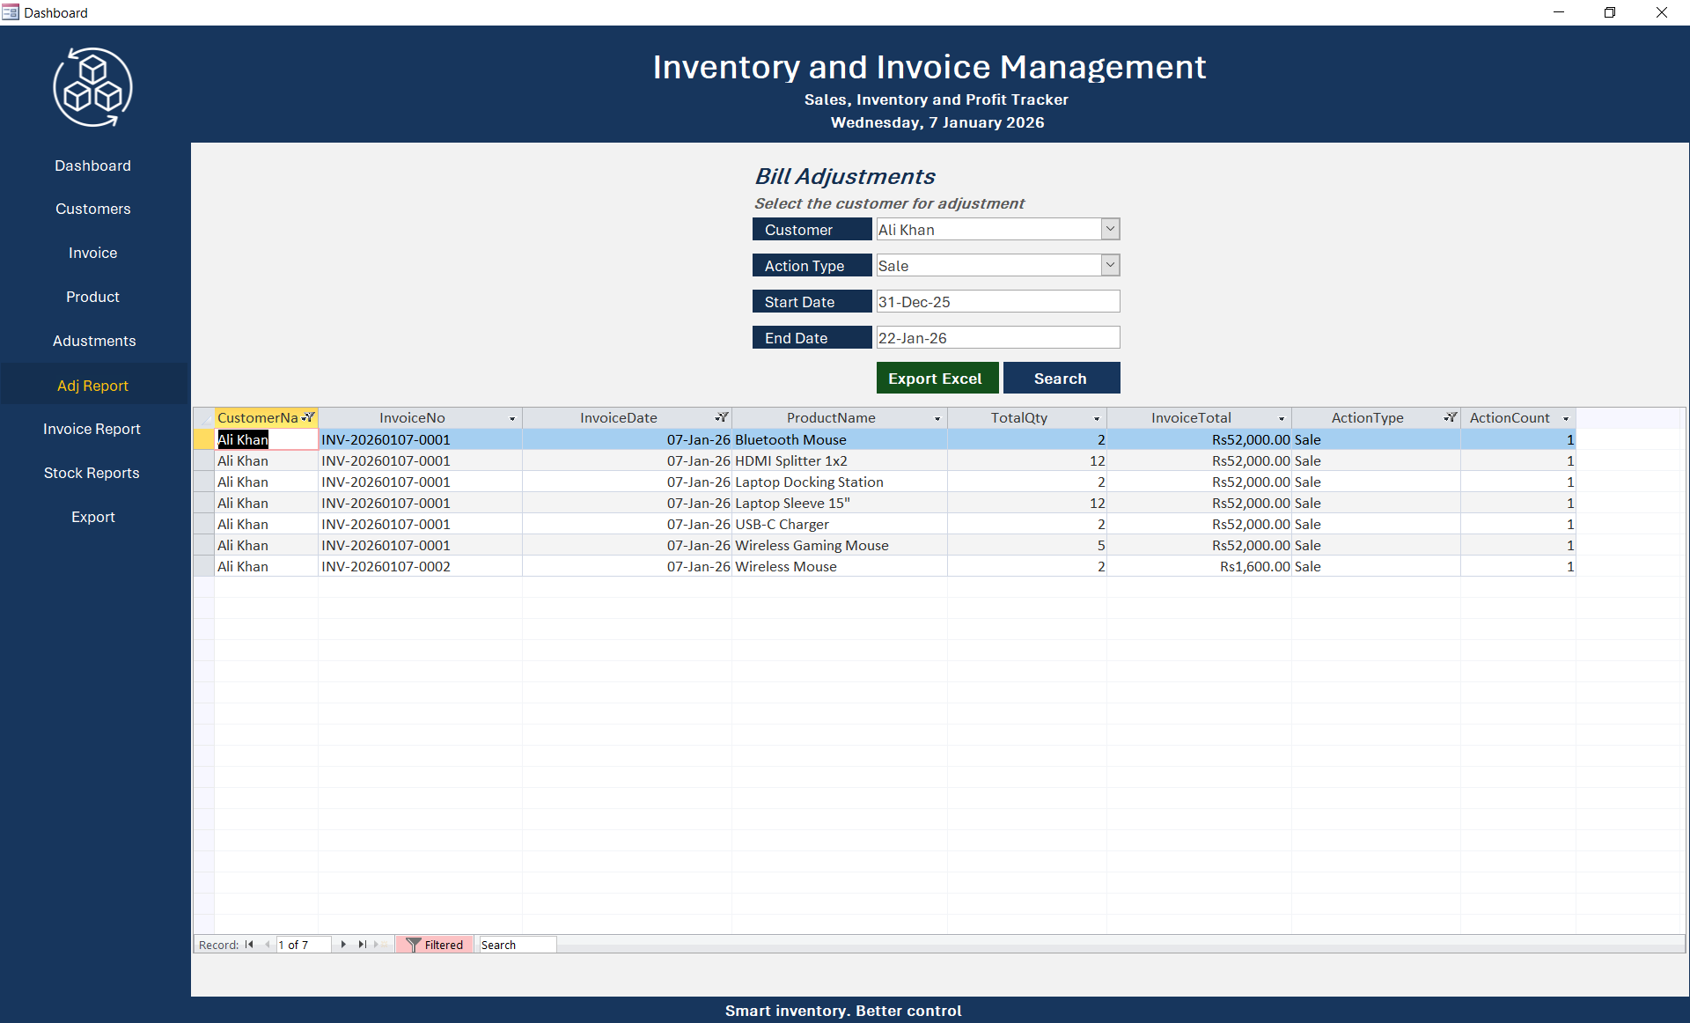Open the Adustments sidebar item
Viewport: 1690px width, 1023px height.
[93, 341]
